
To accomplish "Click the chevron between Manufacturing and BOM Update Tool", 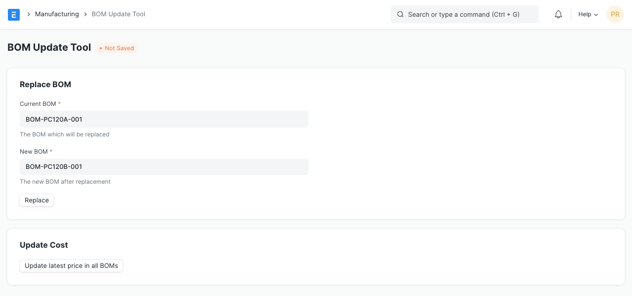I will (x=85, y=14).
